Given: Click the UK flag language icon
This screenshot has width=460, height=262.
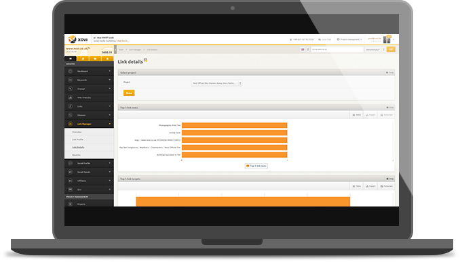Looking at the screenshot, I should pos(303,49).
